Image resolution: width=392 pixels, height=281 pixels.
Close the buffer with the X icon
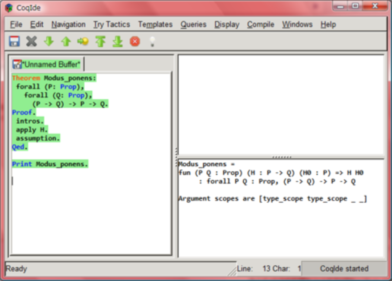[x=31, y=41]
